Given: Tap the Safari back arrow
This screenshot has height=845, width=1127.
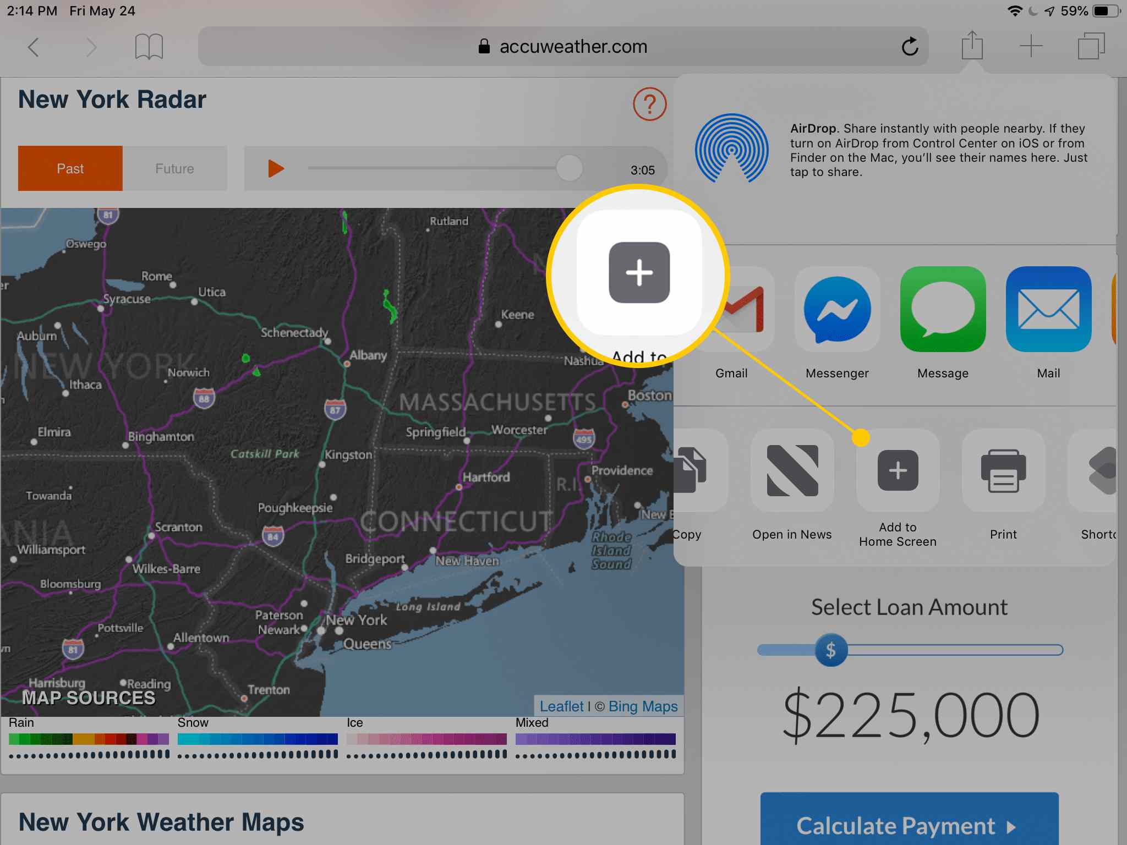Looking at the screenshot, I should click(x=33, y=47).
